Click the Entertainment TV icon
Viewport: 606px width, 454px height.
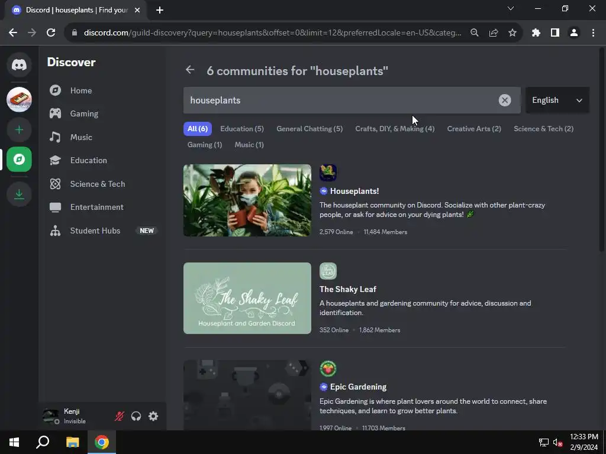point(55,207)
